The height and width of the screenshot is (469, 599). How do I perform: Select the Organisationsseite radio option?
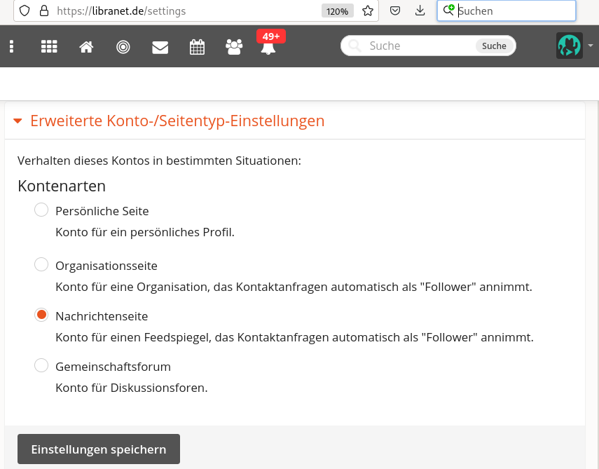pyautogui.click(x=41, y=264)
